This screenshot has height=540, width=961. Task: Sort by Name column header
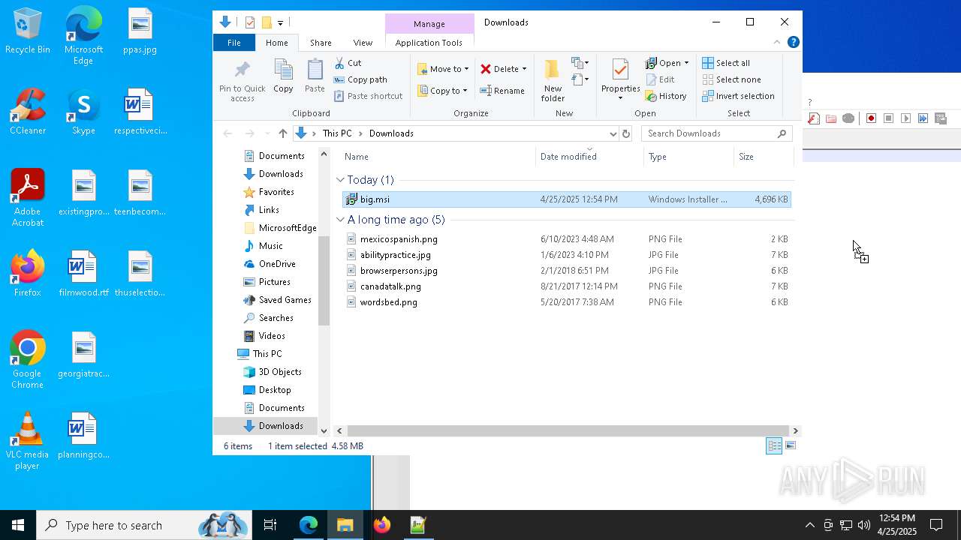(438, 157)
